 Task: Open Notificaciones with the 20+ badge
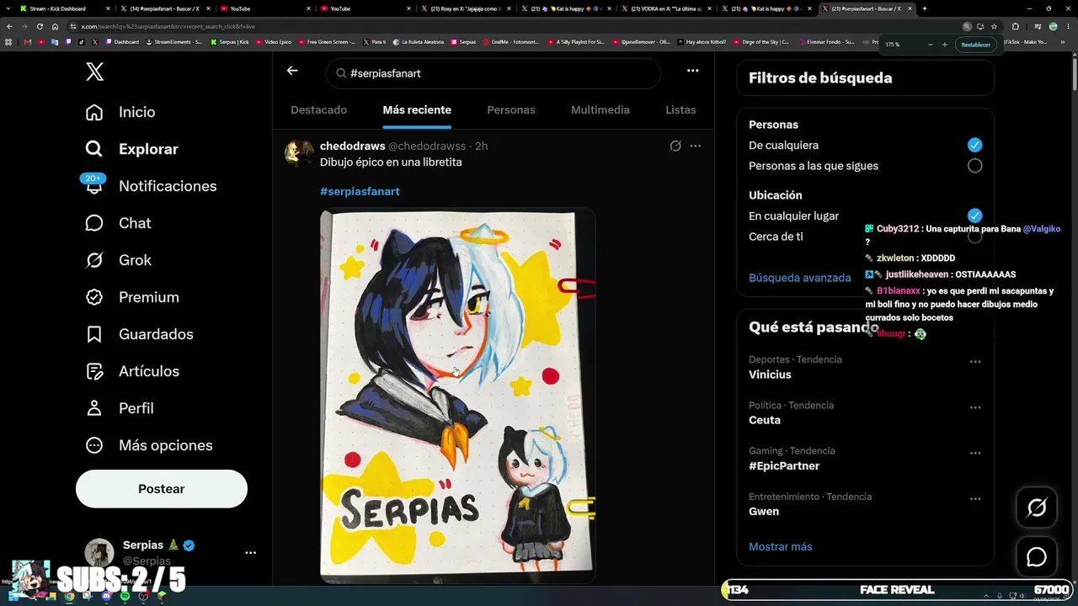150,186
